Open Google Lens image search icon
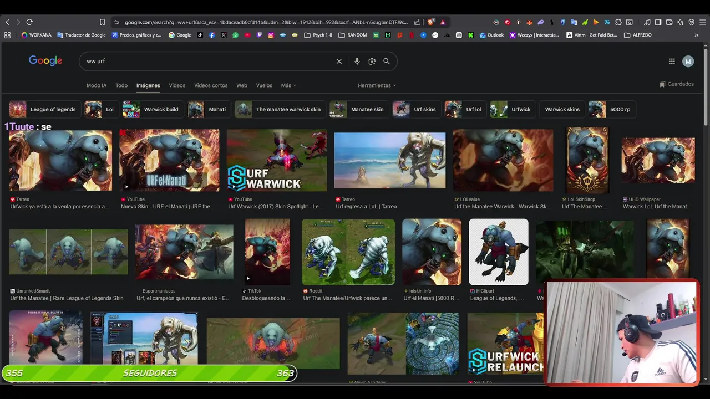Image resolution: width=710 pixels, height=399 pixels. pos(372,61)
